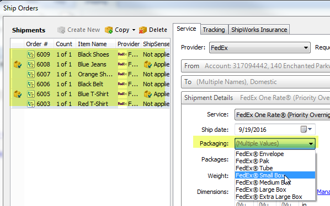Select Black Belt item name
The height and width of the screenshot is (206, 330).
pyautogui.click(x=91, y=84)
